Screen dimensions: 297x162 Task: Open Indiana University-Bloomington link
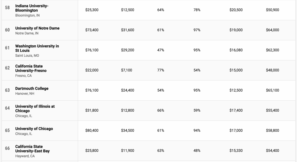(x=32, y=8)
